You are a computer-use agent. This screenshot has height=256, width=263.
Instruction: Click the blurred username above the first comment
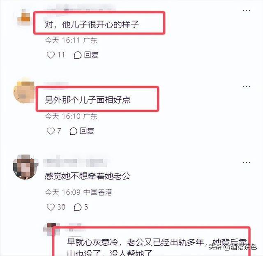pyautogui.click(x=79, y=8)
